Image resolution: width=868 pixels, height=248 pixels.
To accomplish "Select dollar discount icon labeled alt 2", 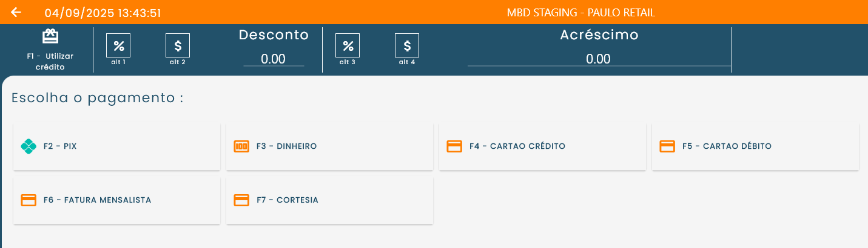I will [x=178, y=45].
